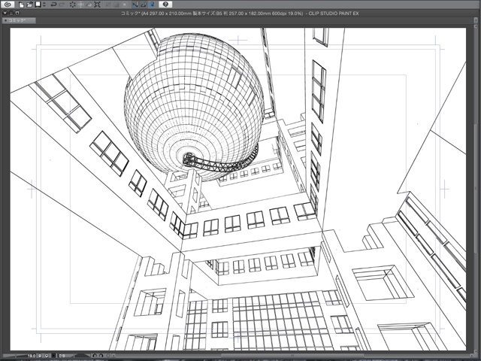
Task: Create a new document with New icon
Action: (22, 5)
